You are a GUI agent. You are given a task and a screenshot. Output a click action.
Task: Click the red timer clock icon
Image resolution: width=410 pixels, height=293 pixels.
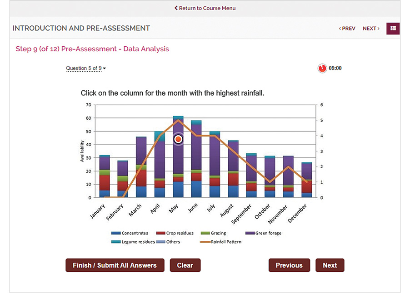(x=322, y=68)
